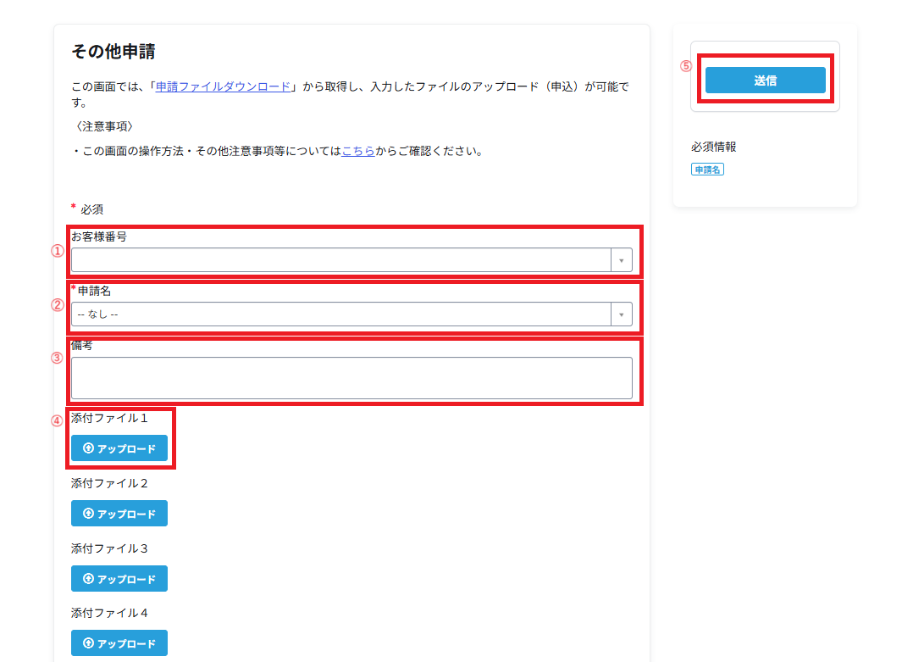Click the 添付ファイル１ label text
The image size is (902, 662).
[x=109, y=418]
